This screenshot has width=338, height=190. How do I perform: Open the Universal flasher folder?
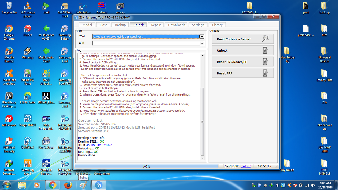(x=325, y=55)
